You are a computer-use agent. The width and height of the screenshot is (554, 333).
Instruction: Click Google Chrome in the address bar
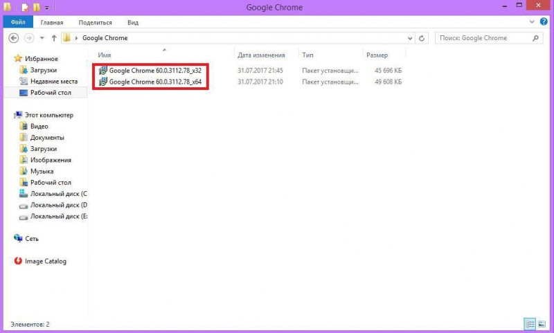[105, 38]
